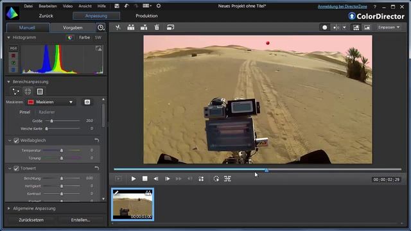Select the polyline selection tool
Viewport: 411px width, 231px height.
click(15, 91)
